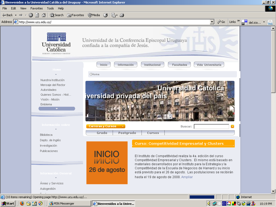This screenshot has width=276, height=207.
Task: Click the ES language indicator in the tray
Action: coord(224,204)
